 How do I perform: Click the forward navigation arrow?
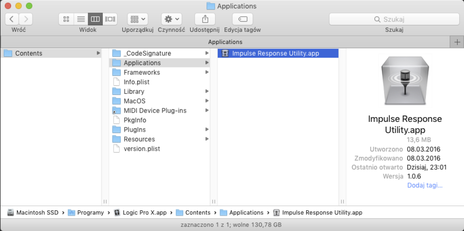[26, 19]
